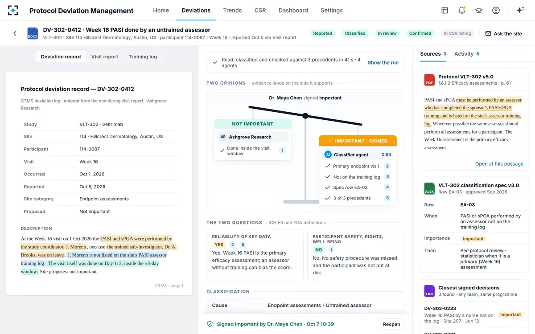Screen dimensions: 535x334
Task: Select the Deviation record tab
Action: [61, 57]
